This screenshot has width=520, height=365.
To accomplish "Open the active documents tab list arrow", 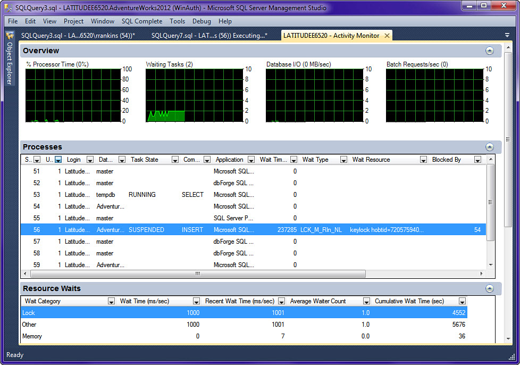I will (x=507, y=35).
